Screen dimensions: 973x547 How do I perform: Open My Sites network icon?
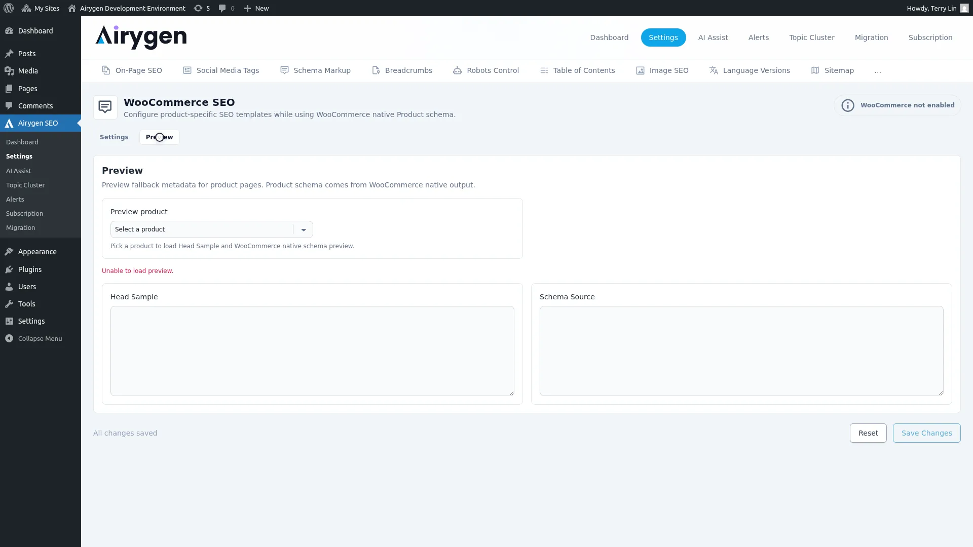click(26, 8)
